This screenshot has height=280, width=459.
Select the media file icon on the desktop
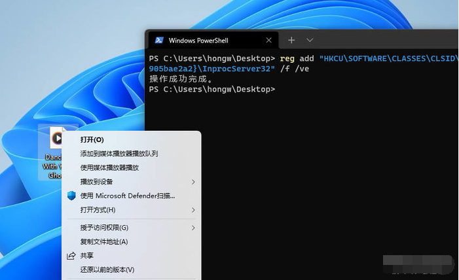[x=58, y=139]
